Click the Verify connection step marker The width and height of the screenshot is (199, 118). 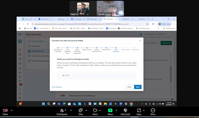116,48
